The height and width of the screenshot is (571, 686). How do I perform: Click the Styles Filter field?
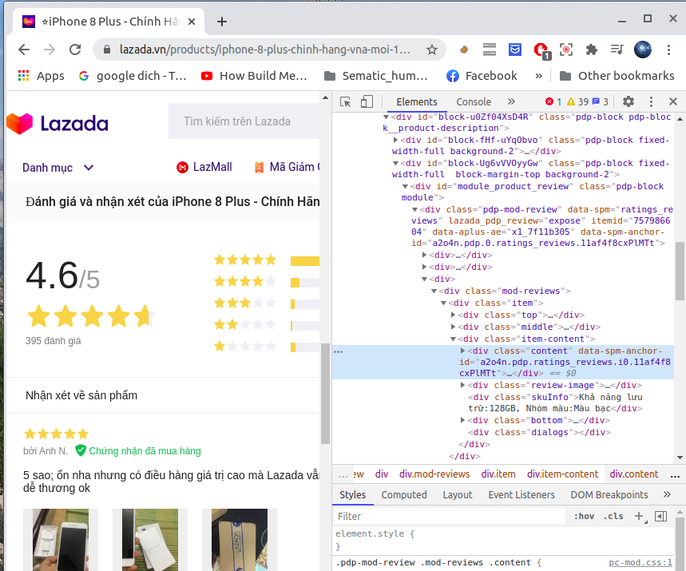coord(450,517)
